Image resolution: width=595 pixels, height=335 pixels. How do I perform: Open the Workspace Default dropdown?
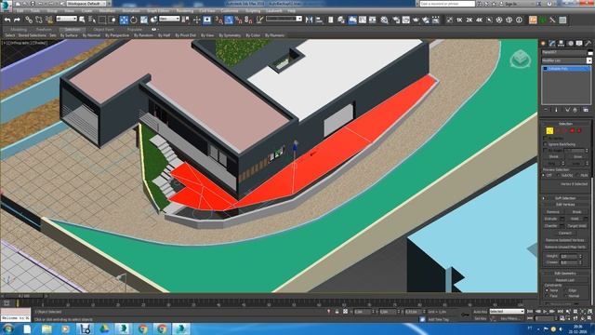pyautogui.click(x=87, y=4)
